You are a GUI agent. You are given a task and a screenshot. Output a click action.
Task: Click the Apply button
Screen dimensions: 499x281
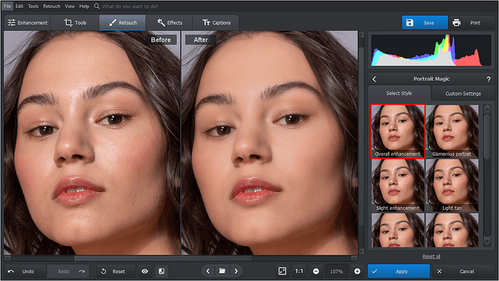[399, 271]
